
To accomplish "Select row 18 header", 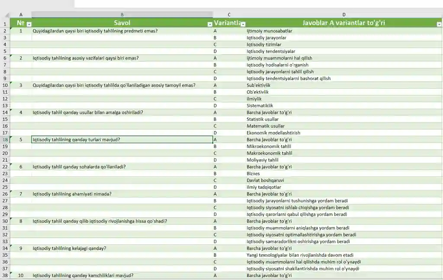I will 5,140.
